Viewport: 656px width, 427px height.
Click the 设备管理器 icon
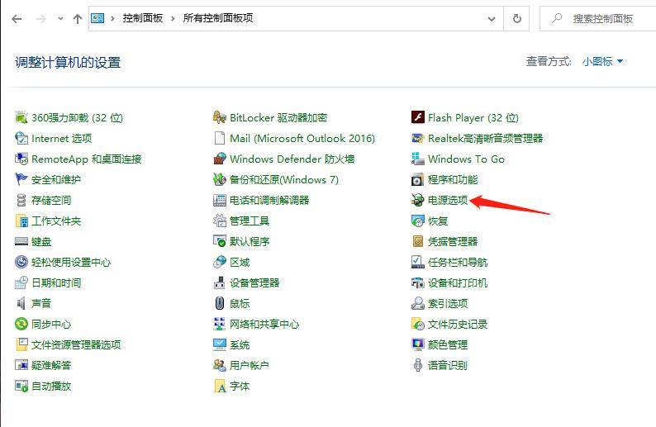click(219, 282)
